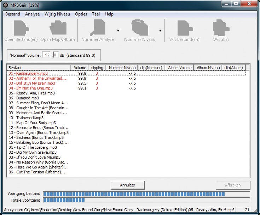Click the Totale voortgang progress bar
This screenshot has width=260, height=215.
pos(146,200)
